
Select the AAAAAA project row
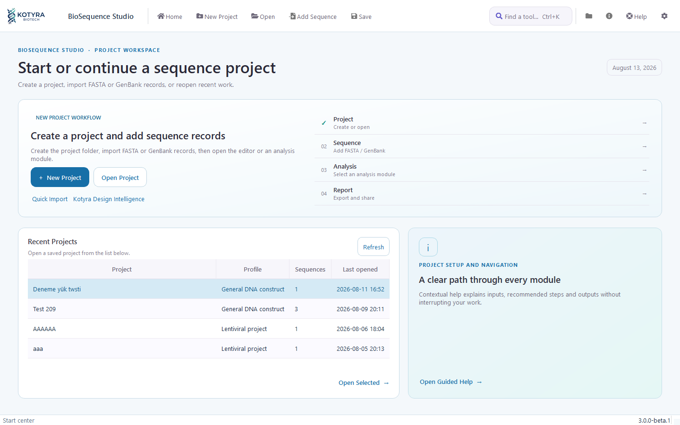click(209, 329)
